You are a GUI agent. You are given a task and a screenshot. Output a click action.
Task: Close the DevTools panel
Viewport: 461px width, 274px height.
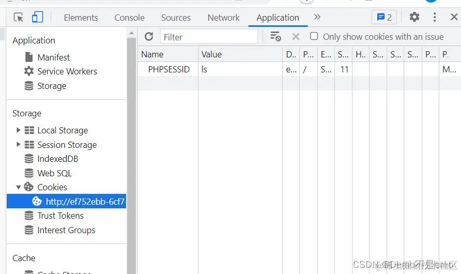(454, 17)
